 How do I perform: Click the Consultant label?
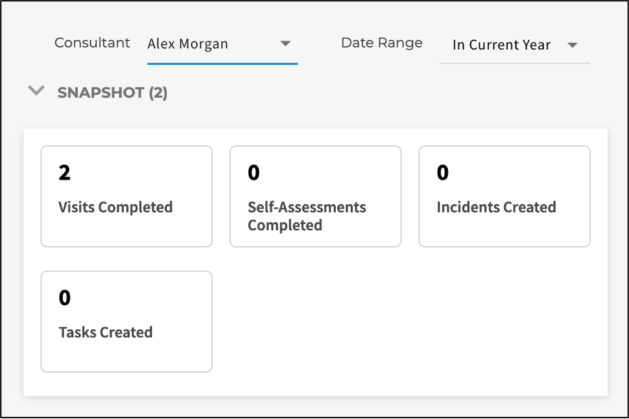click(x=92, y=43)
